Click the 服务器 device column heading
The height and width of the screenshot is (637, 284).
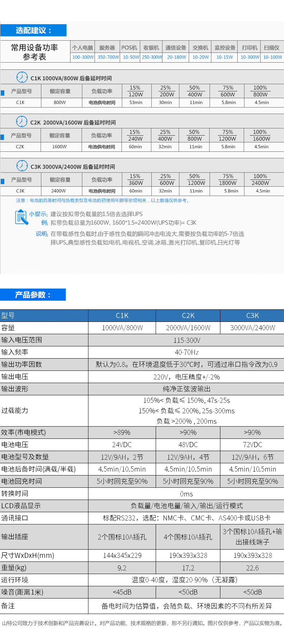[x=107, y=47]
